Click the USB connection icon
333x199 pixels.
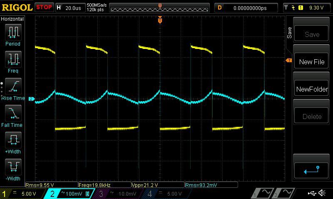[312, 193]
